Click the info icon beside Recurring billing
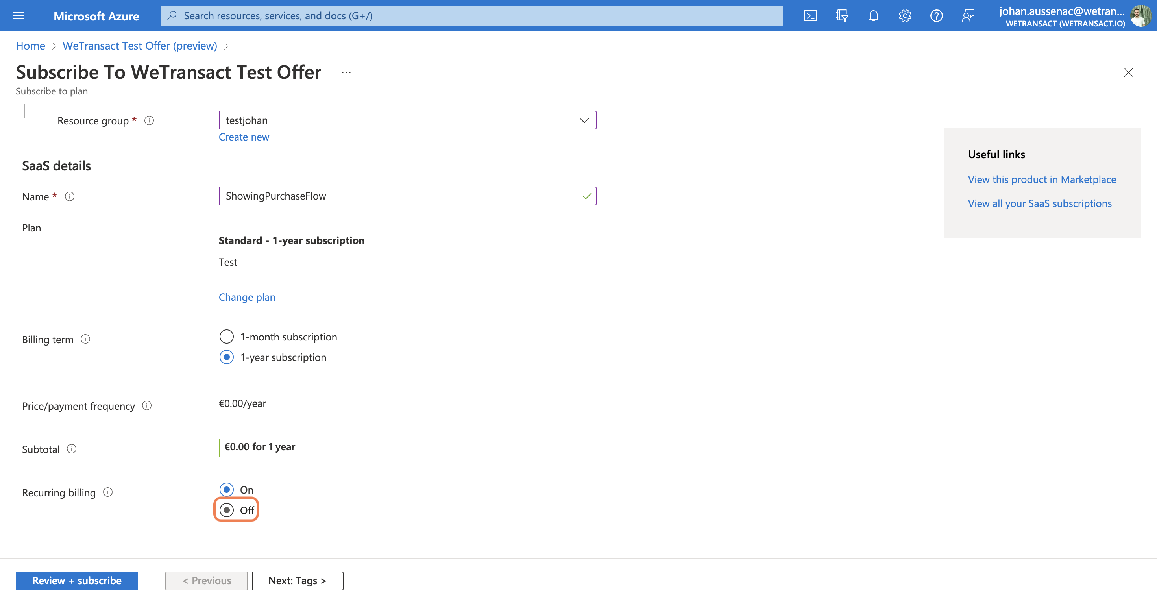Image resolution: width=1157 pixels, height=603 pixels. point(108,492)
